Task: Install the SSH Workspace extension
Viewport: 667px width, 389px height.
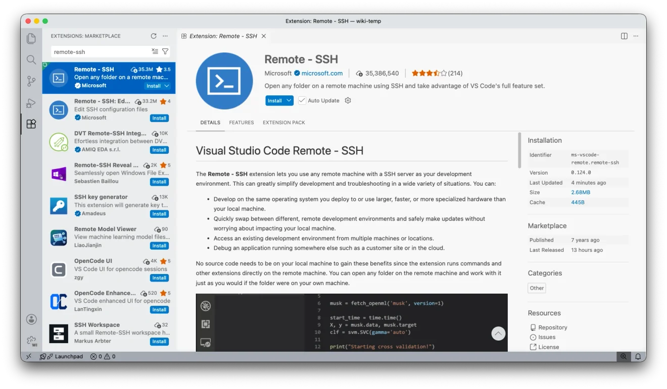Action: tap(159, 342)
